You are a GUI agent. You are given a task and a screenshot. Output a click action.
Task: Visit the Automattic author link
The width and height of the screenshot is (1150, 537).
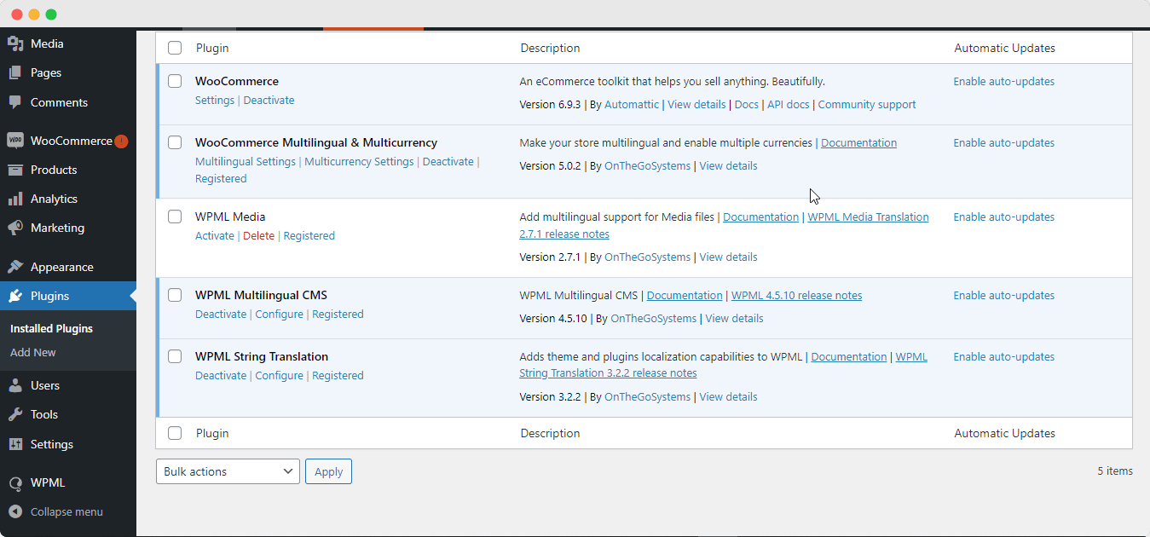click(632, 104)
